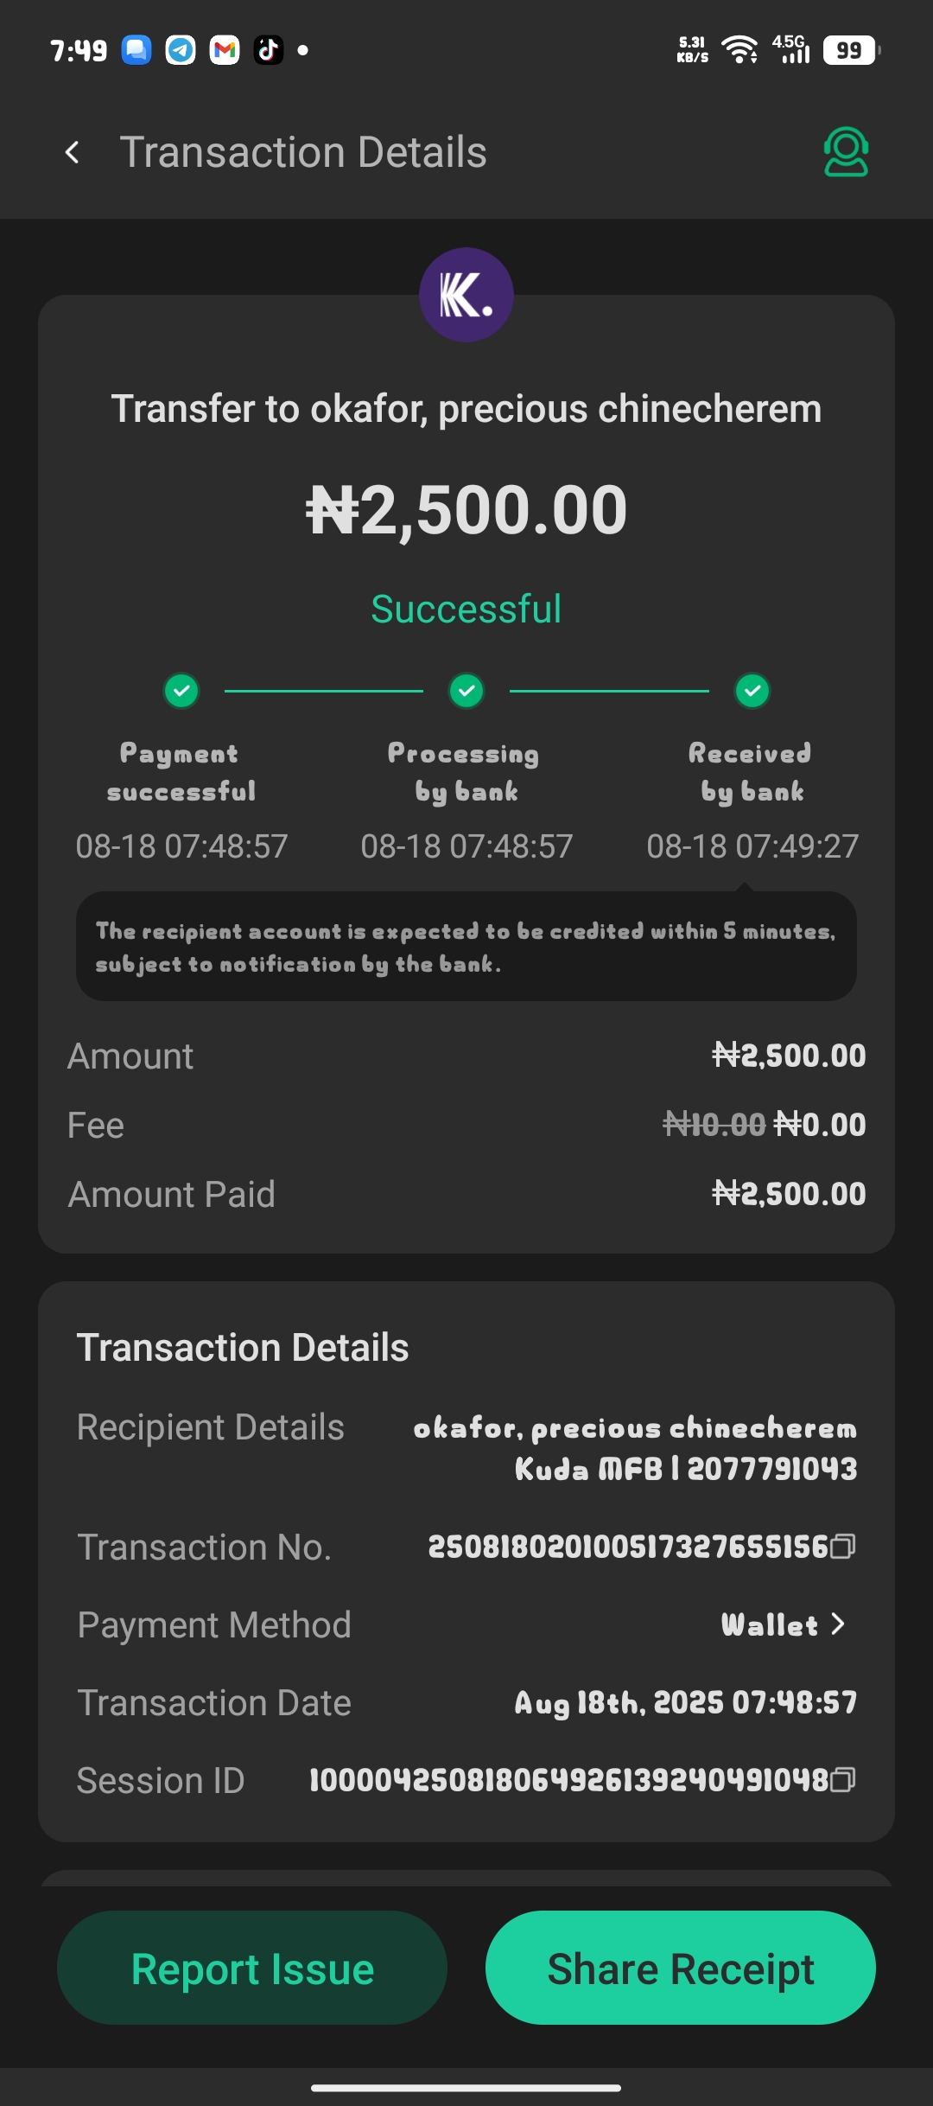Tap the Transaction Details page title

click(x=303, y=153)
